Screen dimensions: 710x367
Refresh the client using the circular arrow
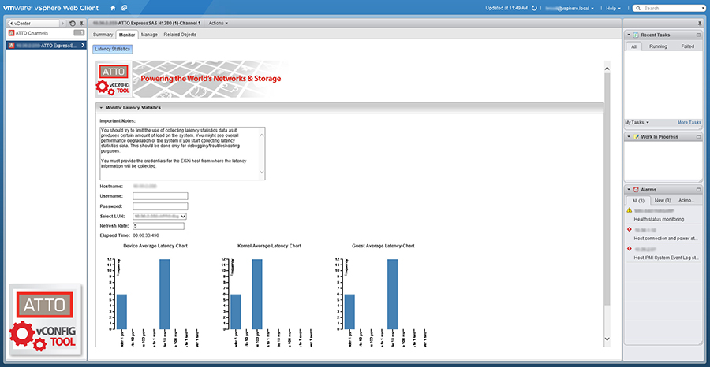click(x=534, y=8)
